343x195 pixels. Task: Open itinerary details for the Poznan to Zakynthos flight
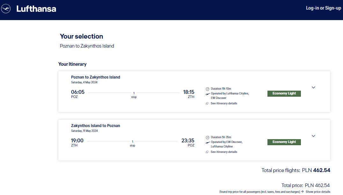[224, 103]
